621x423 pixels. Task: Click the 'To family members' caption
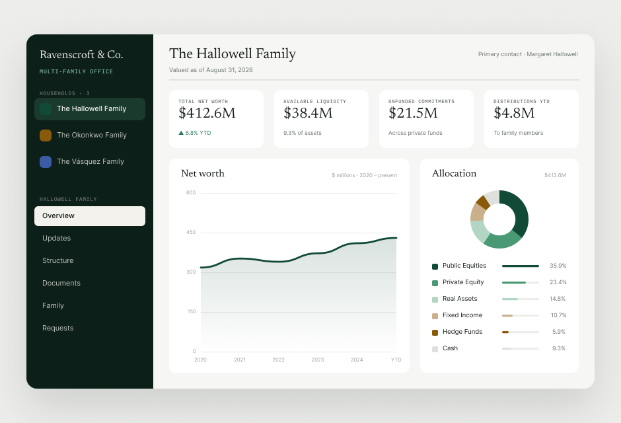519,133
